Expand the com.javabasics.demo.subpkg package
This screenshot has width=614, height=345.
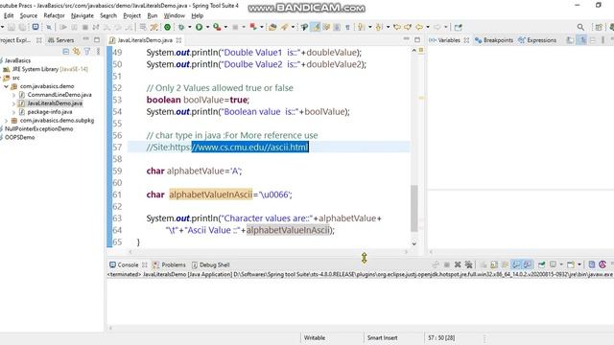tap(7, 121)
